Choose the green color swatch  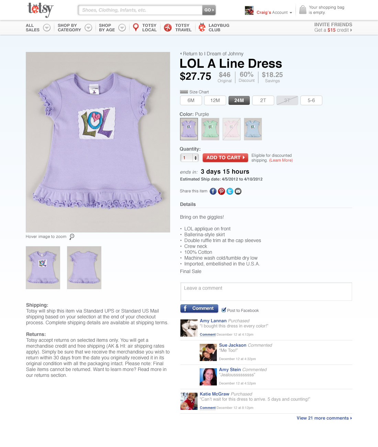[x=210, y=129]
